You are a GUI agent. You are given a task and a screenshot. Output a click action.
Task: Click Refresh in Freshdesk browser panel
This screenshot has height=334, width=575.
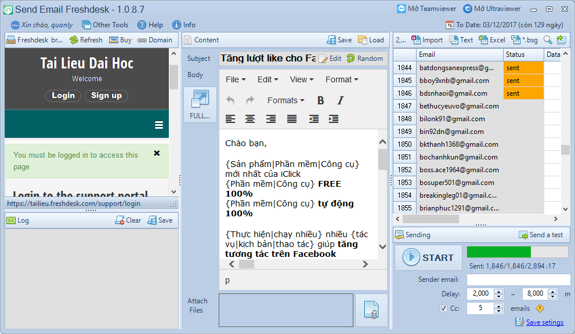[86, 40]
